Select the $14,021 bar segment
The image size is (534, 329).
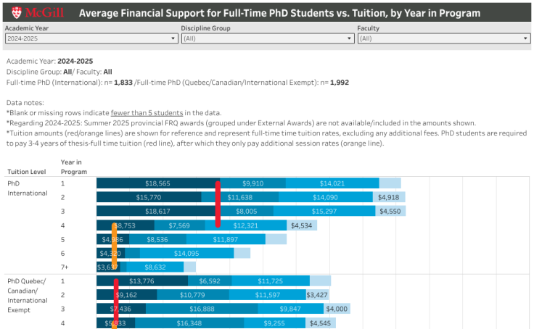pyautogui.click(x=332, y=184)
